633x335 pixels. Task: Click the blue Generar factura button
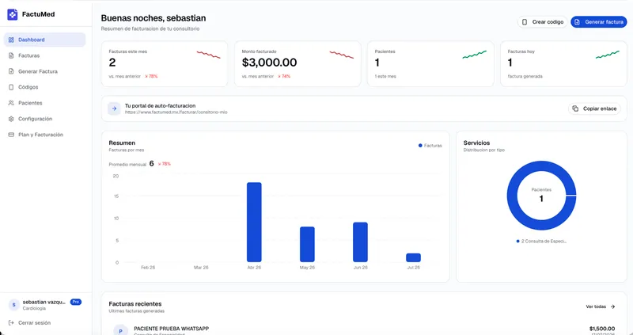(599, 22)
